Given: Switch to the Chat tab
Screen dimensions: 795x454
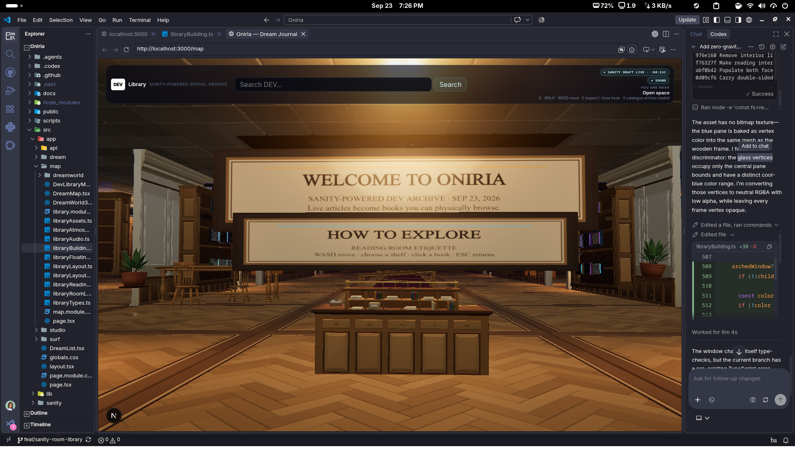Looking at the screenshot, I should click(x=696, y=34).
